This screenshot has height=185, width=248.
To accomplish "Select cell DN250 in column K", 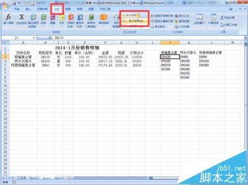I will 189,73.
